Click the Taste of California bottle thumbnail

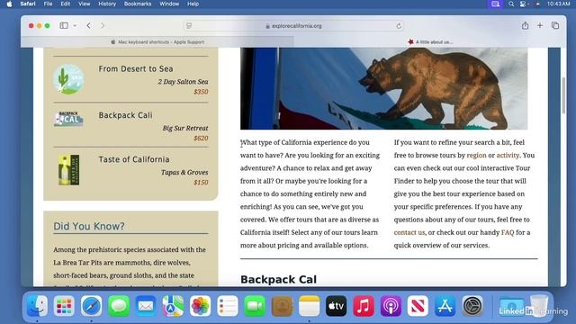click(68, 170)
